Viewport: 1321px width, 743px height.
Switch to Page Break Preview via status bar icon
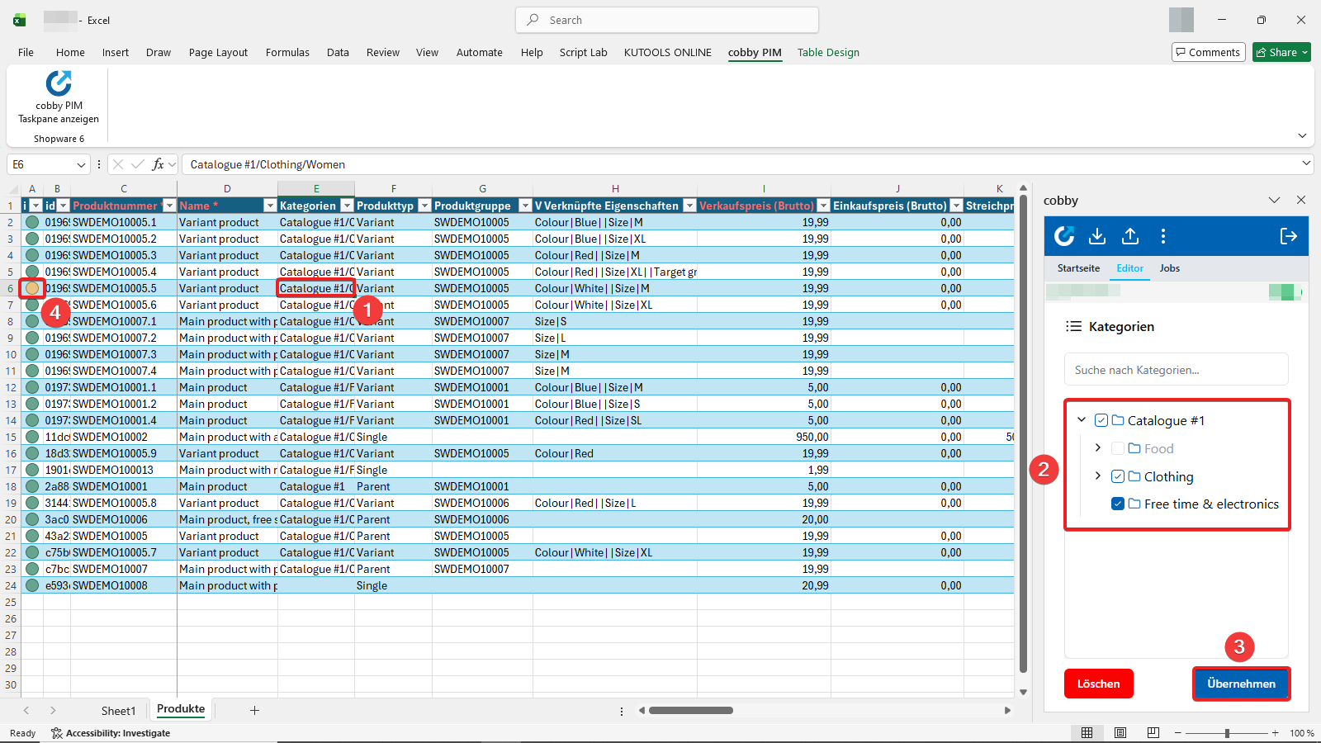tap(1152, 732)
